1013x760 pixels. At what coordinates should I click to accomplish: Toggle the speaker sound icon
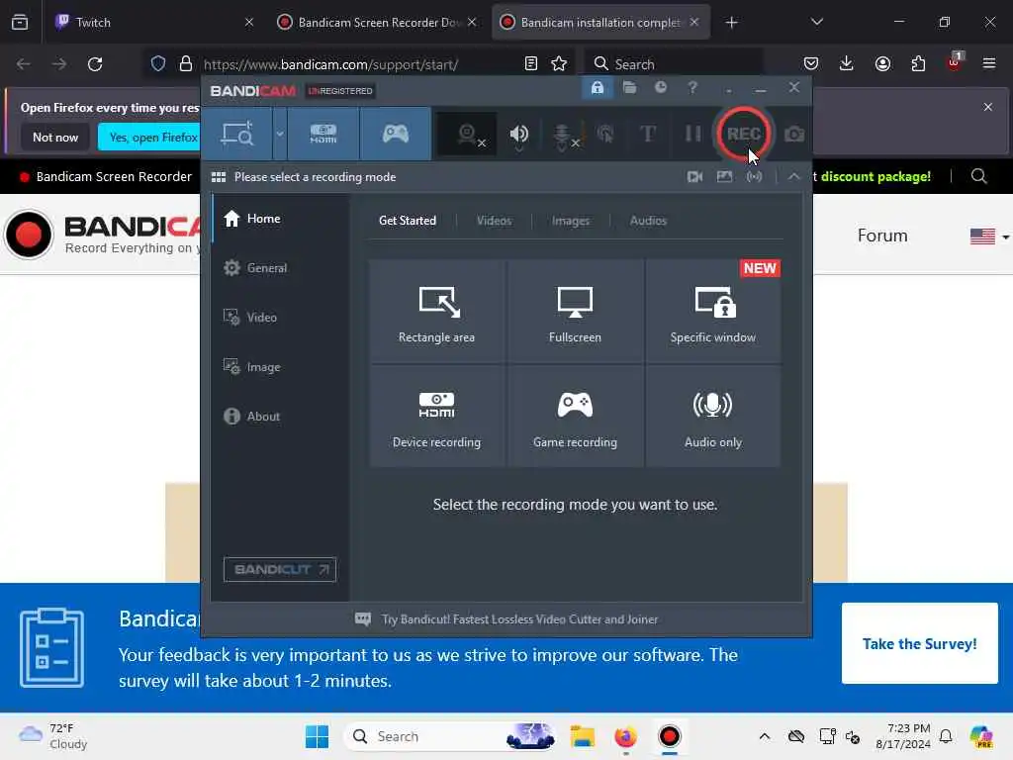click(518, 135)
